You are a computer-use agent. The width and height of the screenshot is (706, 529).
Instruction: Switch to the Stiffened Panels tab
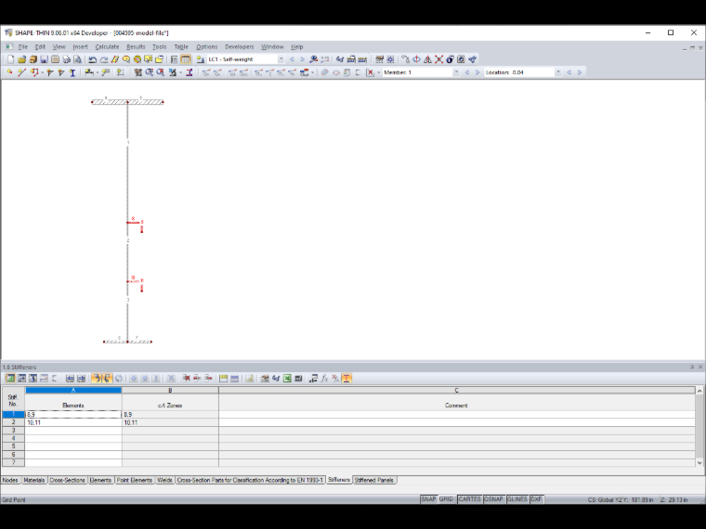pyautogui.click(x=374, y=481)
